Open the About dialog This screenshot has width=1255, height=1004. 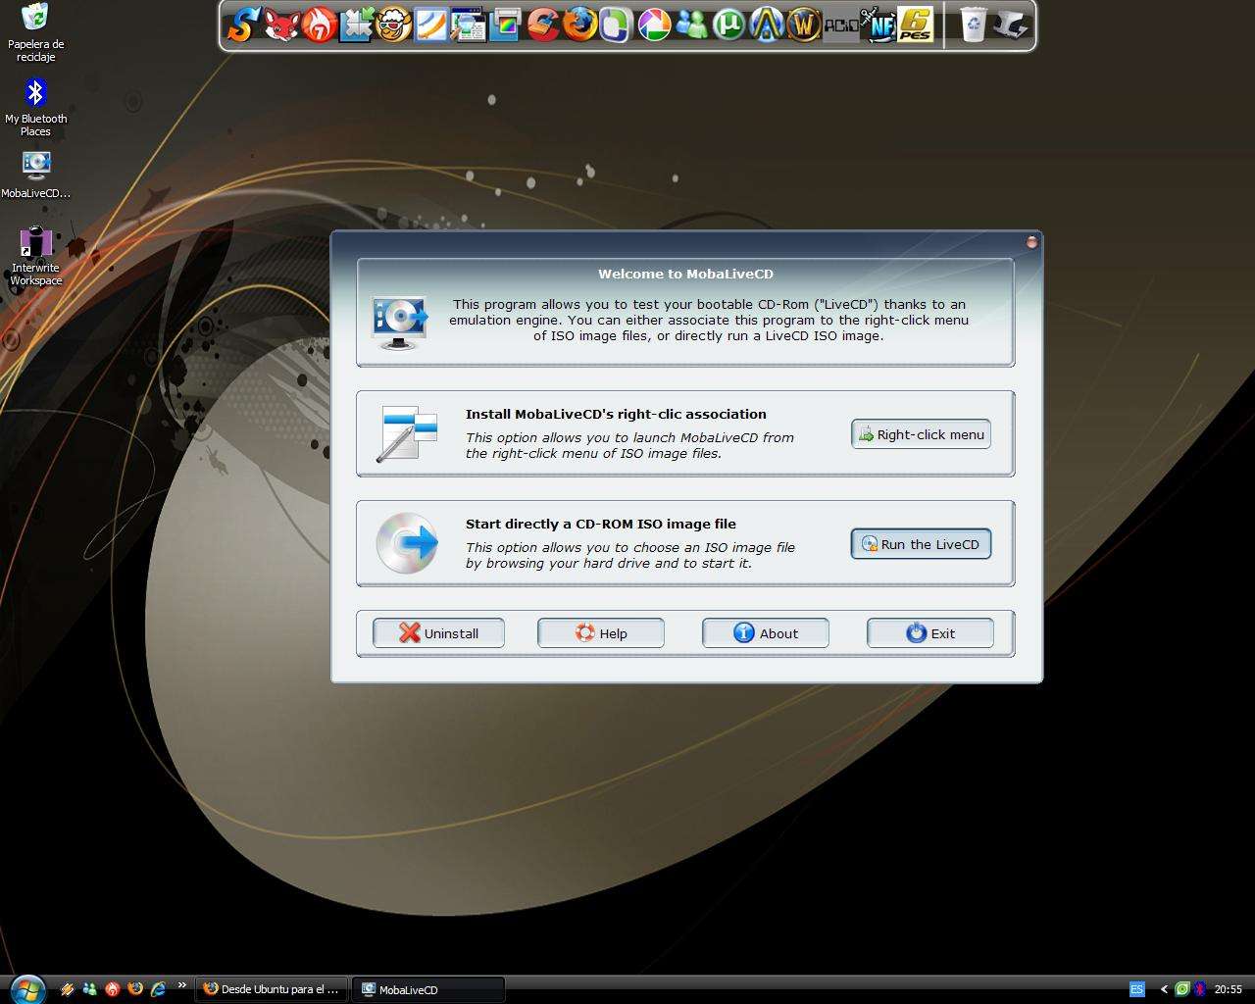pos(765,633)
